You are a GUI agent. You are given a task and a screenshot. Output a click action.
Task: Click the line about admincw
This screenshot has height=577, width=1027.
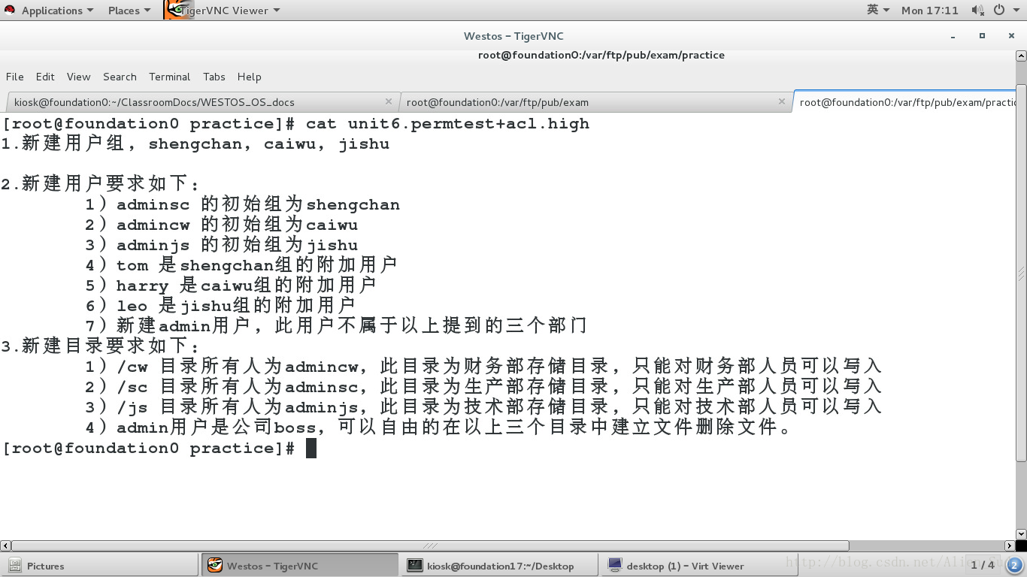[x=221, y=225]
